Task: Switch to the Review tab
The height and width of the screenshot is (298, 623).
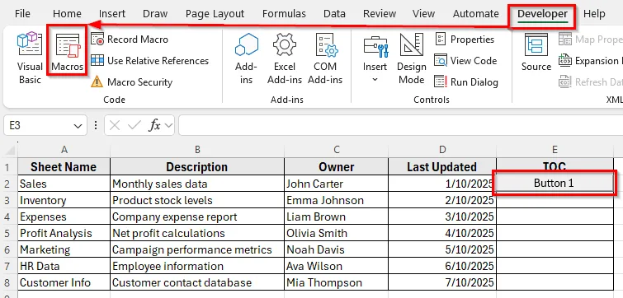Action: click(380, 13)
